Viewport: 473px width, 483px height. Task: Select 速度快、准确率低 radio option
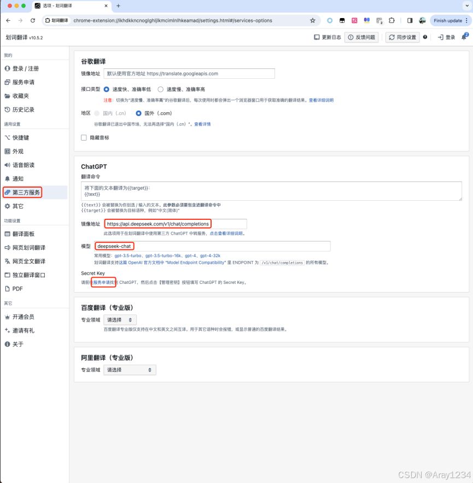click(107, 89)
